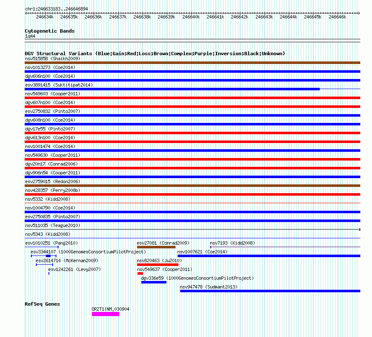Click the 246640k ruler position

pos(191,17)
